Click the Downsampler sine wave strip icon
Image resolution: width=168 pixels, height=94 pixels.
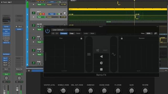point(114,54)
